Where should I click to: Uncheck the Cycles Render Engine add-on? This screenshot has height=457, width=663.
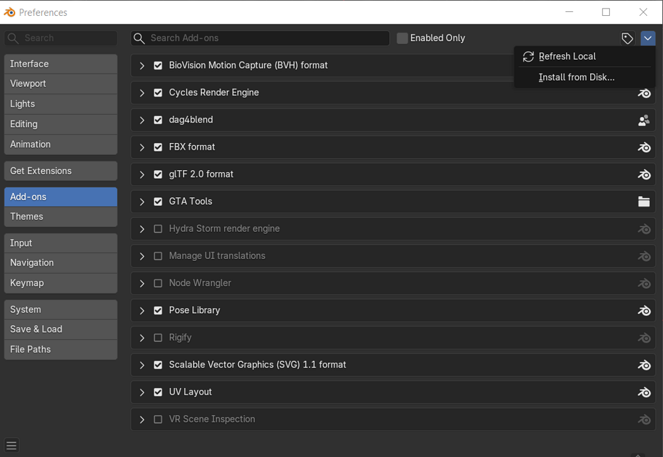[158, 93]
